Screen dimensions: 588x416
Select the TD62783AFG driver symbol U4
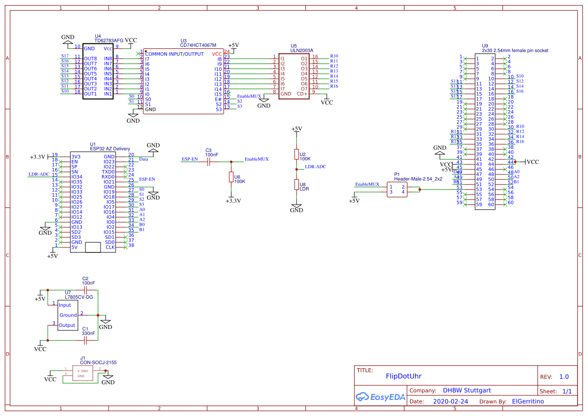point(98,70)
